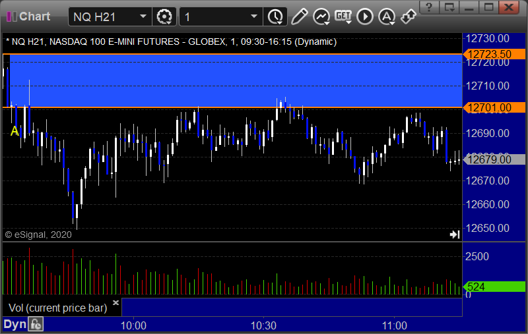Click the gray 12679.00 last price label

(494, 159)
